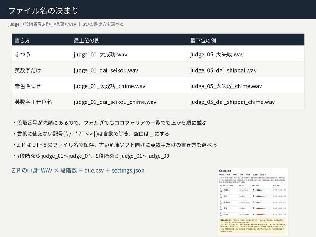Viewport: 316px width, 237px height.
Task: Play the 部分成功 row sound
Action: 254,202
